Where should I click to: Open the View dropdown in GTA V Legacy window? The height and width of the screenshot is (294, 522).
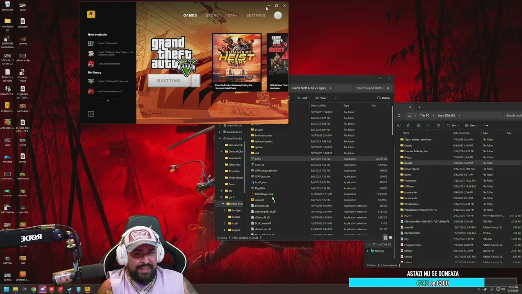tap(321, 98)
